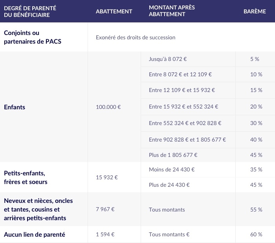Select the 100.000 € abattement cell
Screen dimensions: 275x243
108,107
